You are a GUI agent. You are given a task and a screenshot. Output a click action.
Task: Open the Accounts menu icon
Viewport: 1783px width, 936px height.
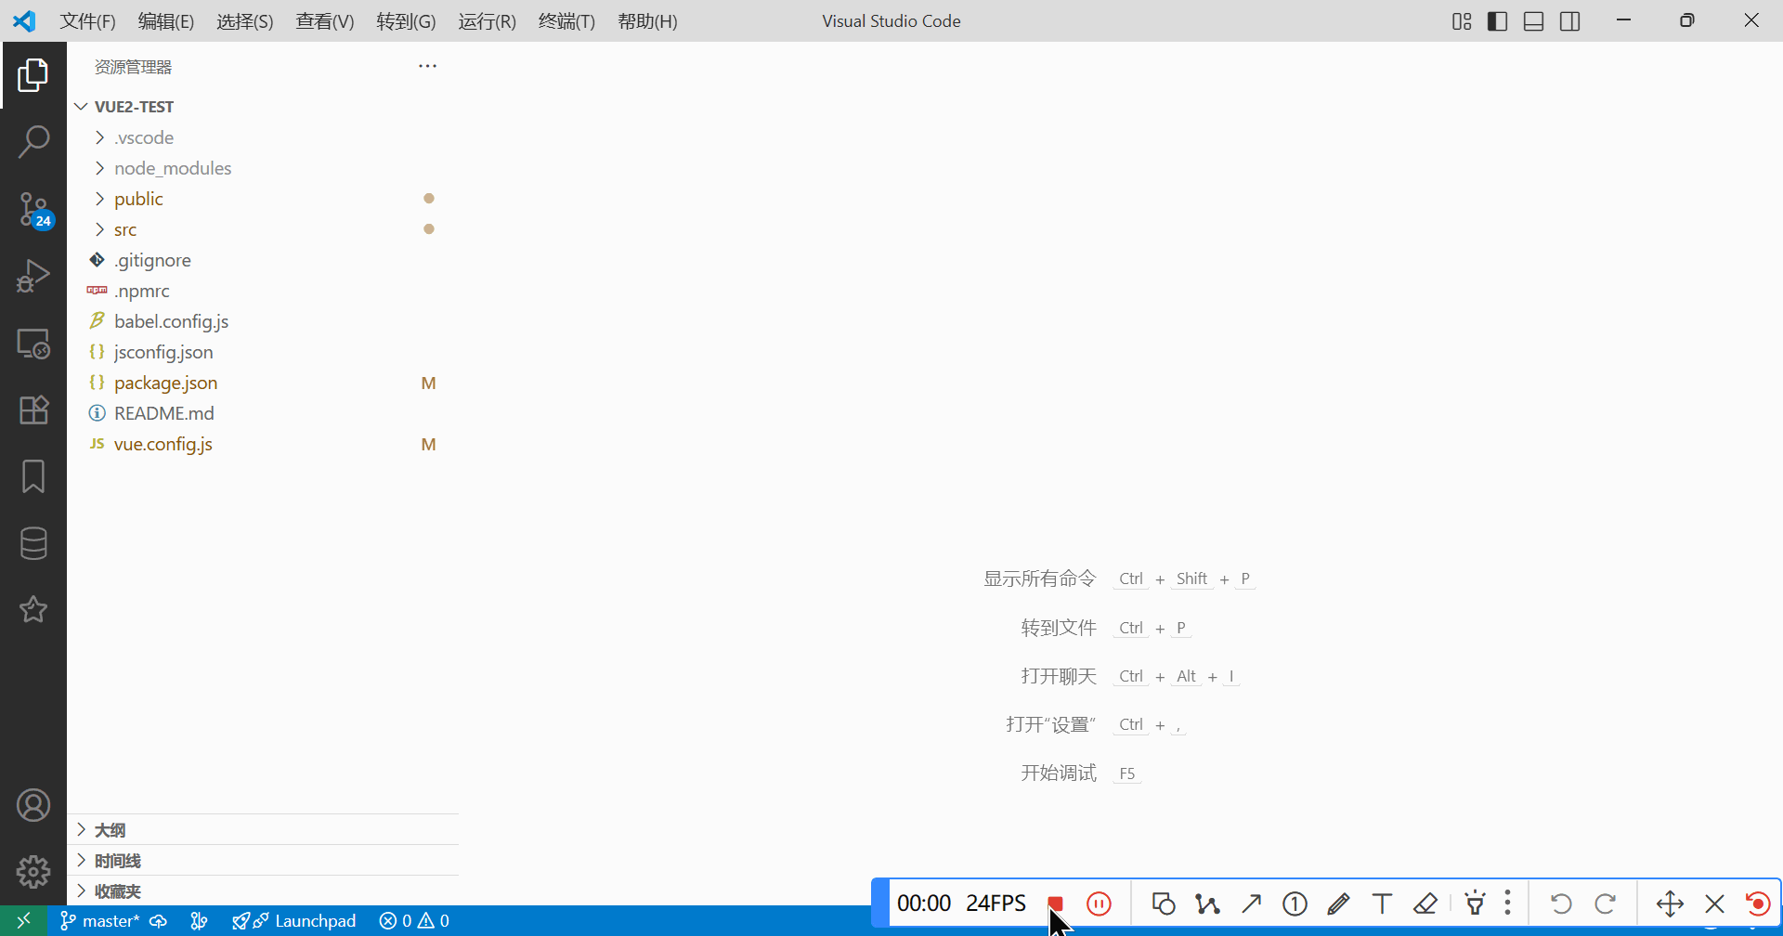[x=33, y=805]
